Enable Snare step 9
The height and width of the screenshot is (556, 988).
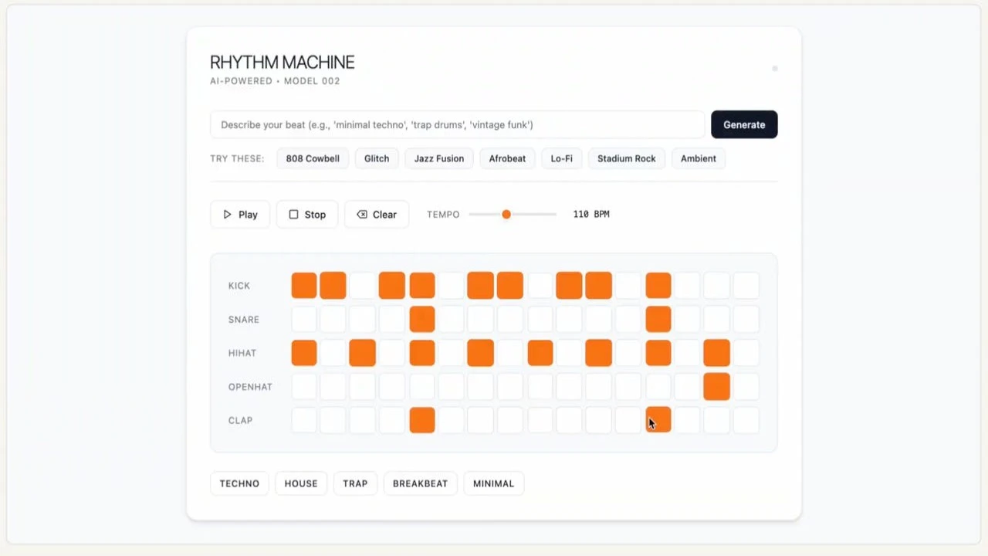click(540, 319)
